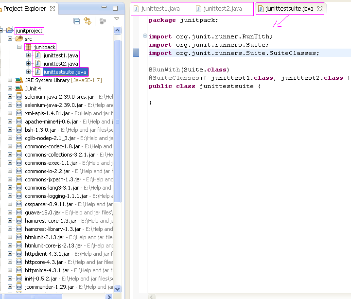This screenshot has height=299, width=351.
Task: Select junitproject in the tree
Action: [x=29, y=31]
